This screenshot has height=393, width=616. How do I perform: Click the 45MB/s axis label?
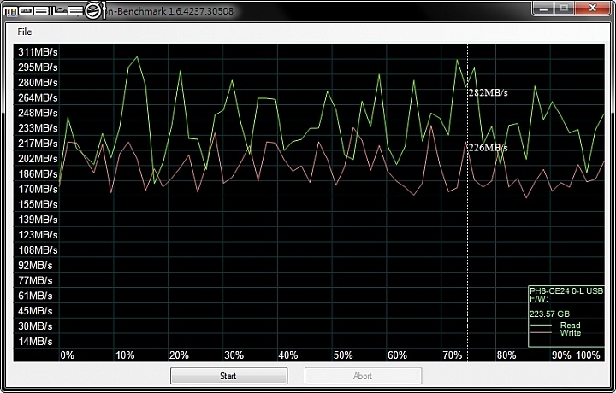[35, 311]
